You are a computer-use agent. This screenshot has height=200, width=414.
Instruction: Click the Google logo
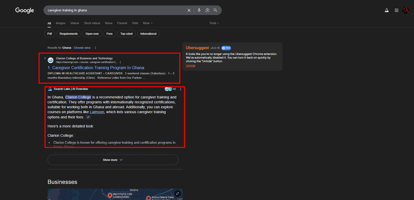[25, 10]
